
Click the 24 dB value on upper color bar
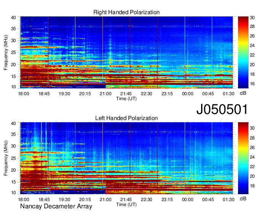(x=252, y=45)
